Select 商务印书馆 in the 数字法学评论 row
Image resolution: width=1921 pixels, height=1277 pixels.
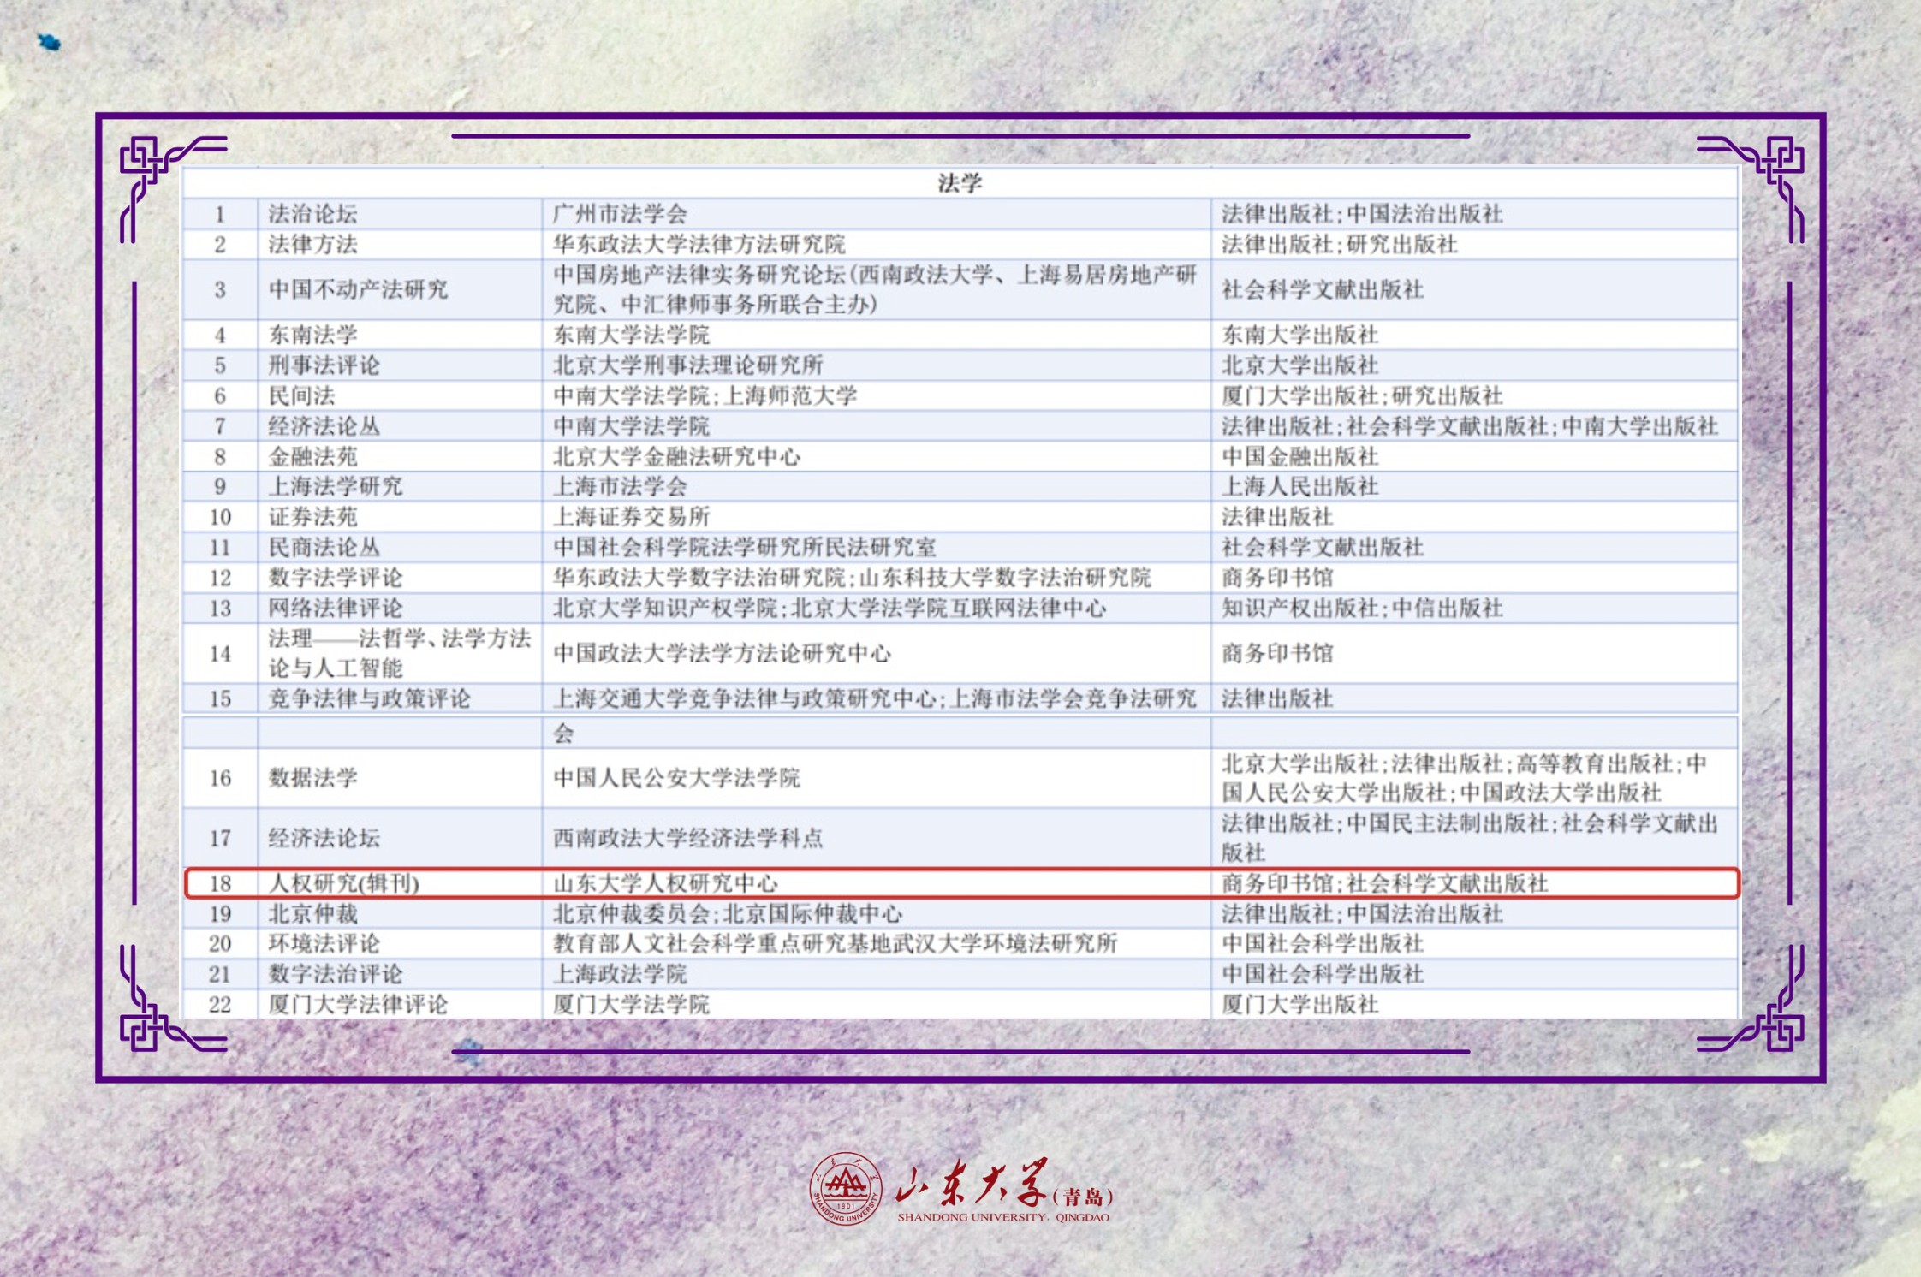click(x=1277, y=578)
